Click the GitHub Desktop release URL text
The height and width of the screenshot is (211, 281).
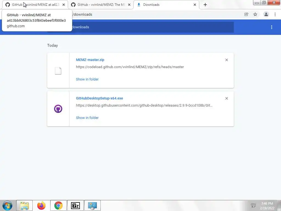pos(144,105)
